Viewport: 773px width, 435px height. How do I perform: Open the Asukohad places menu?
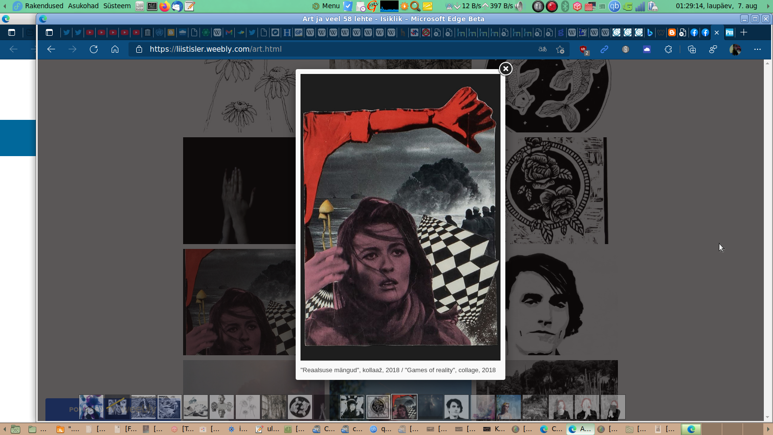tap(83, 6)
